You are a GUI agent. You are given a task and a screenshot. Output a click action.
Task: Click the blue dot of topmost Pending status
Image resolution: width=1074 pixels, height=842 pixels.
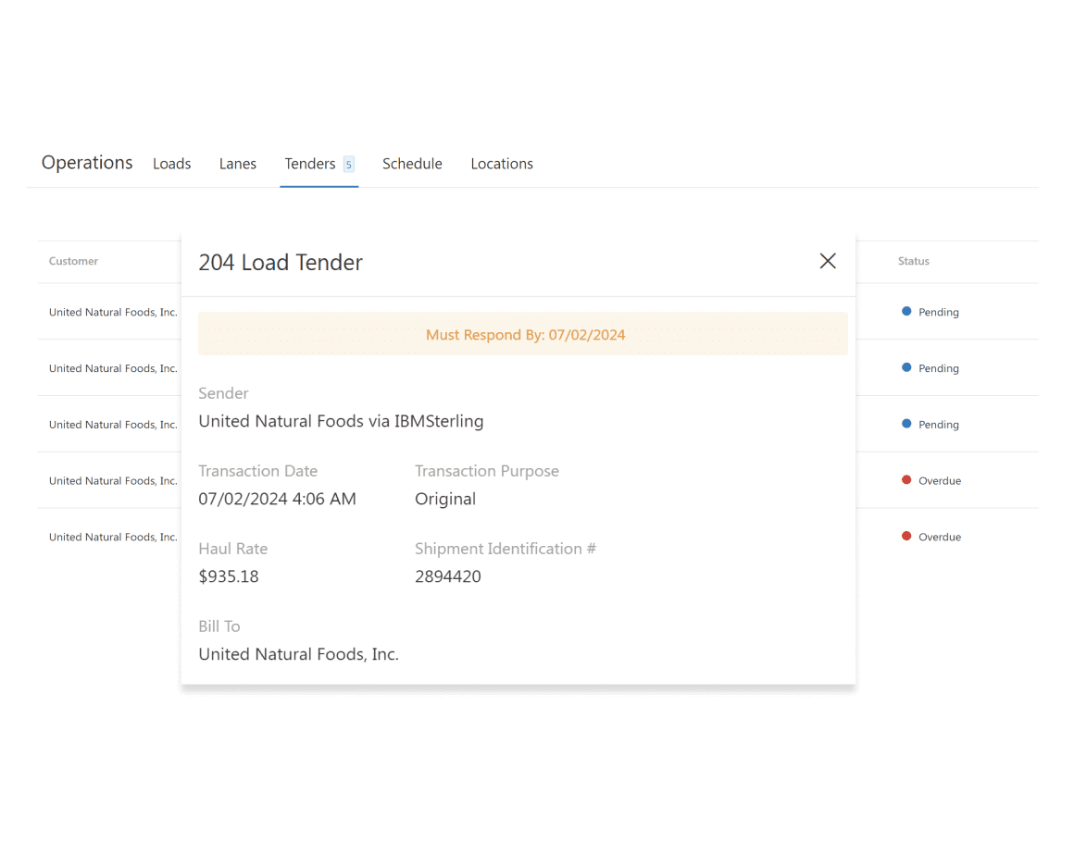906,312
